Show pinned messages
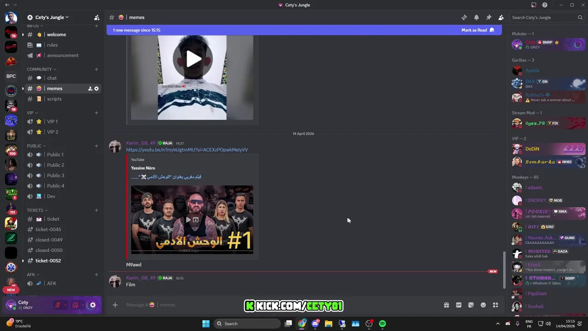The height and width of the screenshot is (331, 588). [x=489, y=17]
